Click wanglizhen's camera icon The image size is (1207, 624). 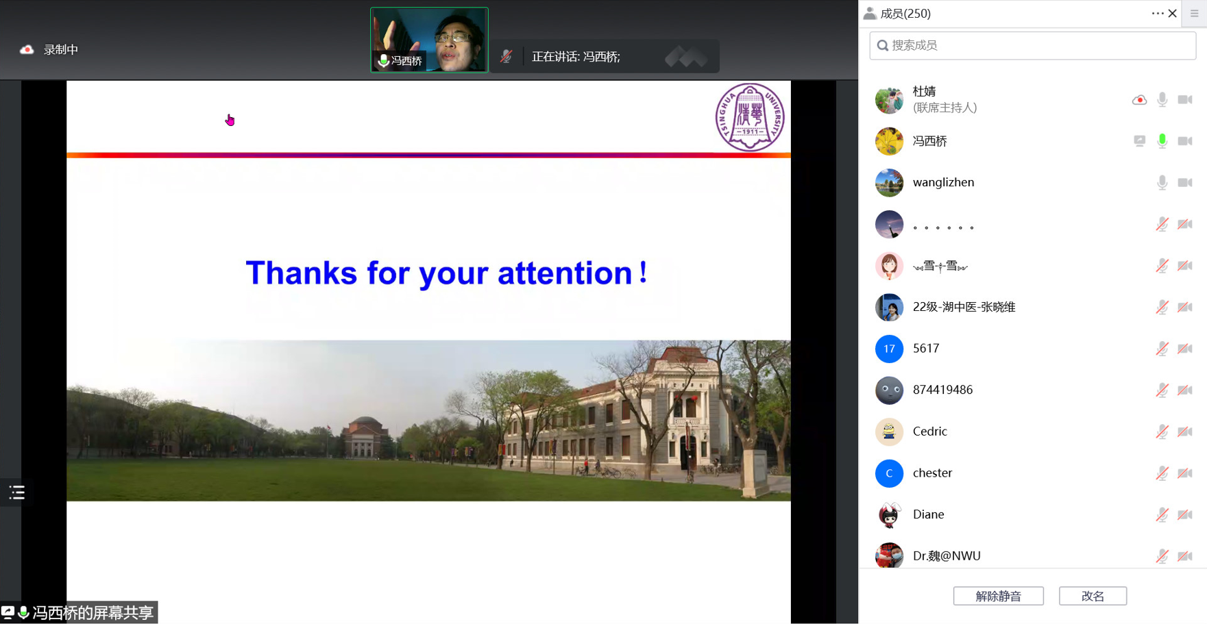(x=1184, y=183)
